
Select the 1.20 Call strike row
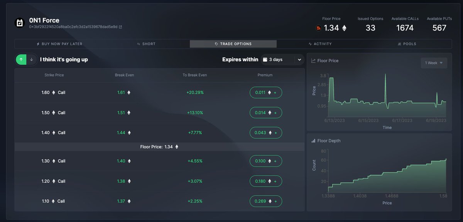click(159, 181)
